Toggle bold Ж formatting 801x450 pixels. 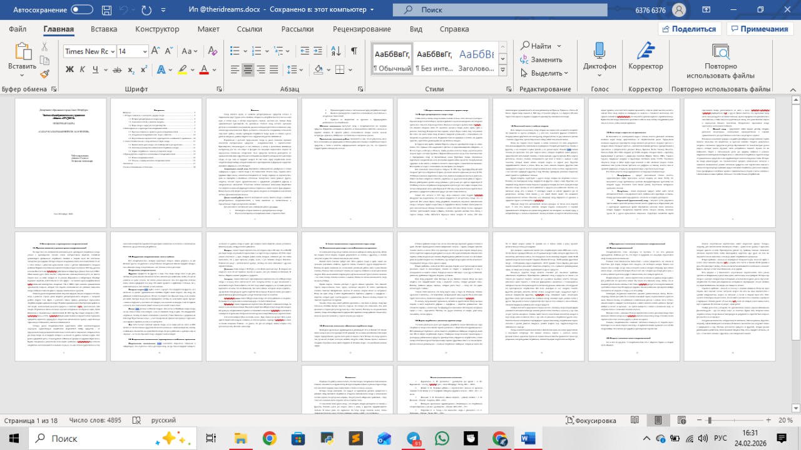point(70,69)
